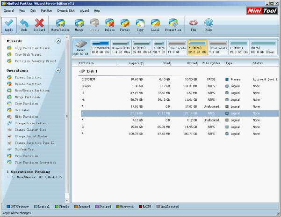Run Surface Test operation

pyautogui.click(x=21, y=150)
